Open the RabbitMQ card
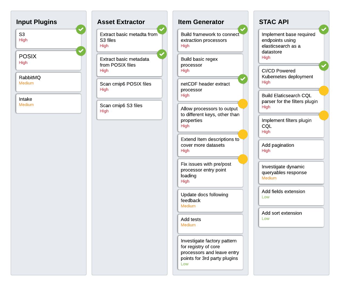This screenshot has height=286, width=340. coord(49,82)
